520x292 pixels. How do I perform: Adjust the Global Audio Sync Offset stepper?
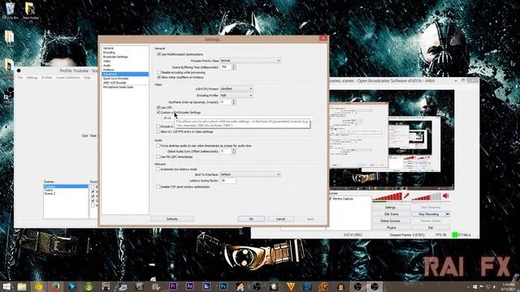click(233, 152)
